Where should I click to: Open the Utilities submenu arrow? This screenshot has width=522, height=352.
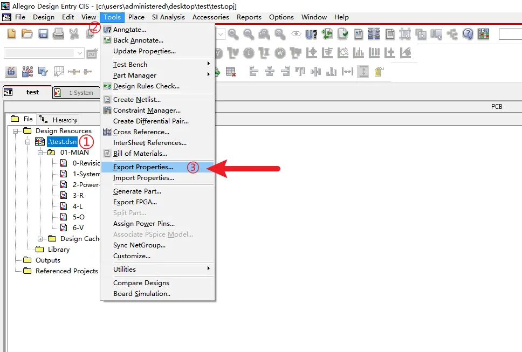[x=208, y=268]
